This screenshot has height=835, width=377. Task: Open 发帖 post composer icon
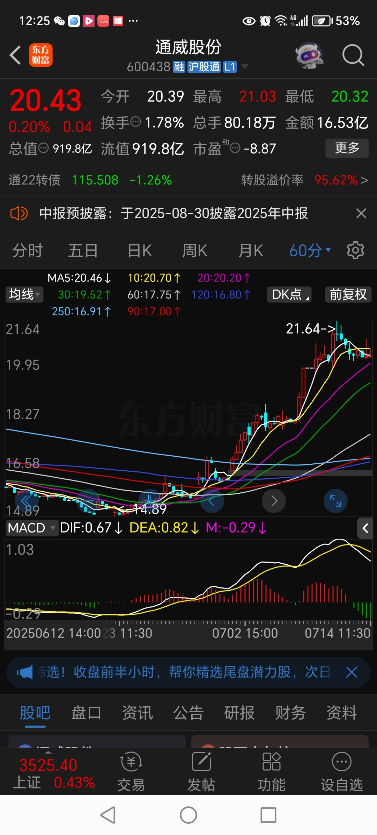(201, 772)
